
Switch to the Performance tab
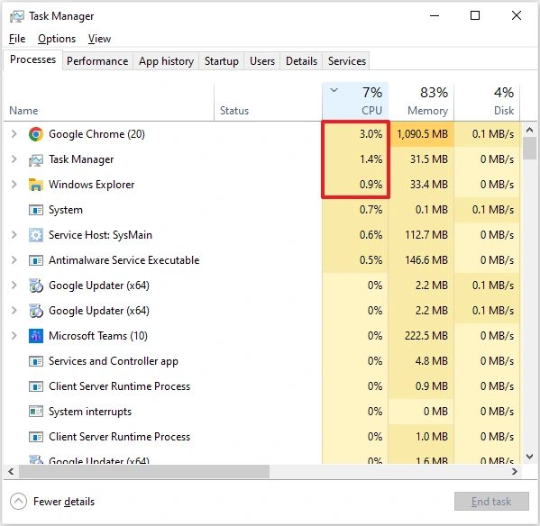(x=97, y=61)
